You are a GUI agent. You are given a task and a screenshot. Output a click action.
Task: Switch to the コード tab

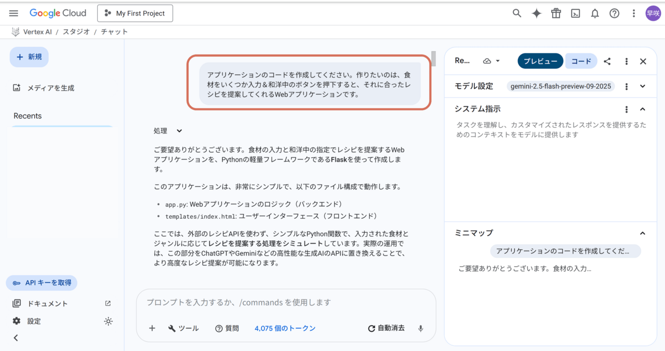tap(581, 61)
